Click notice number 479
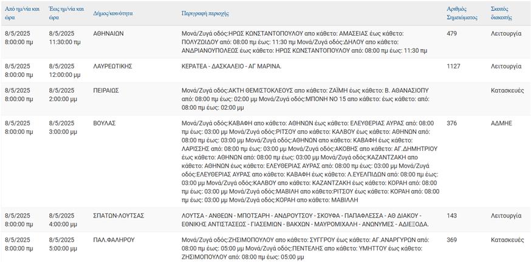This screenshot has height=263, width=531. [x=451, y=33]
